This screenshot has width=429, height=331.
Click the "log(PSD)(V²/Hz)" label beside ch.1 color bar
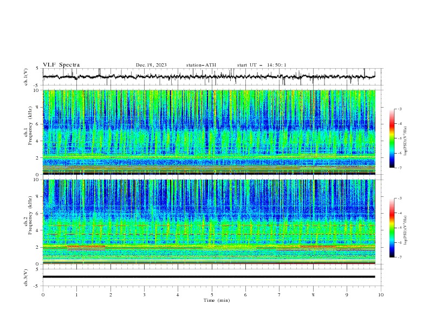(405, 141)
